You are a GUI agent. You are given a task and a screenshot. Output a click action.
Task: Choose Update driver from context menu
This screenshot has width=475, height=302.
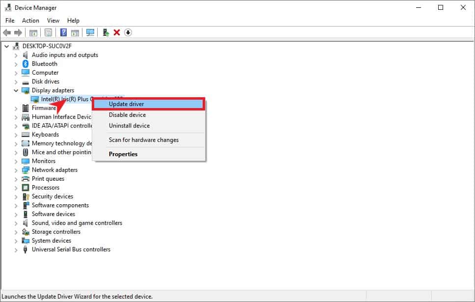(x=148, y=104)
